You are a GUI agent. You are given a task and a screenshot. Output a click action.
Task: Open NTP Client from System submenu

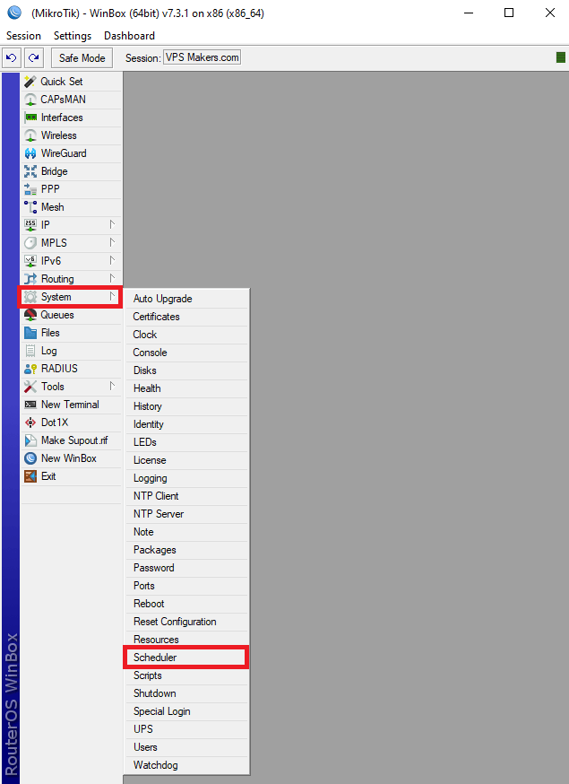tap(185, 496)
